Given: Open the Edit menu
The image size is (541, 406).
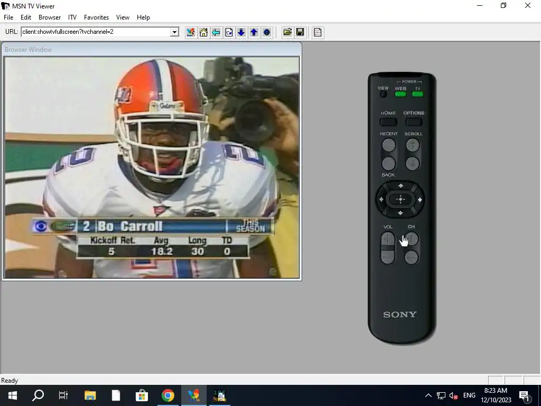Looking at the screenshot, I should 26,17.
